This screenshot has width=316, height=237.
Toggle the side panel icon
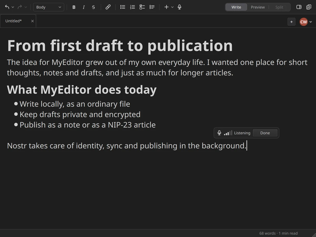coord(299,7)
